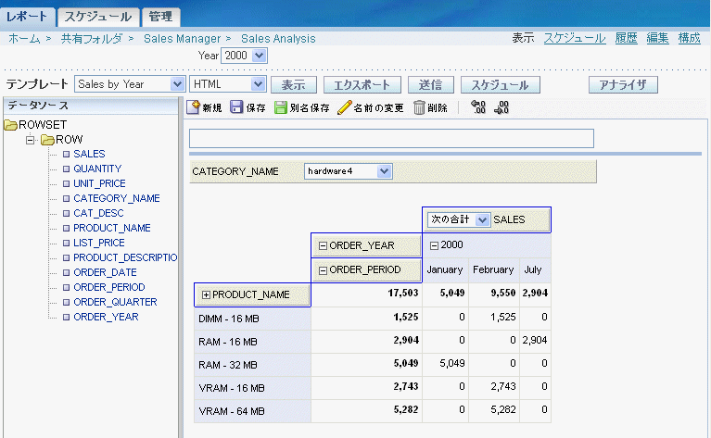
Task: Click the アナライザ analyzer button
Action: [x=623, y=84]
